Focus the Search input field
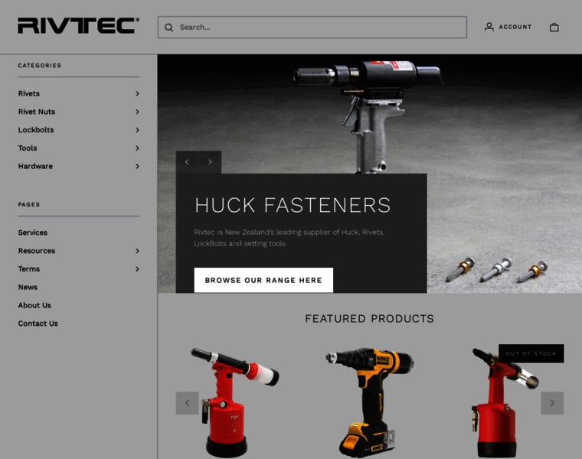The height and width of the screenshot is (459, 582). 312,27
